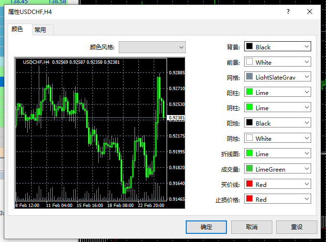This screenshot has height=242, width=326.
Task: Click the 成交量 LimeGreen color swatch
Action: pos(249,169)
